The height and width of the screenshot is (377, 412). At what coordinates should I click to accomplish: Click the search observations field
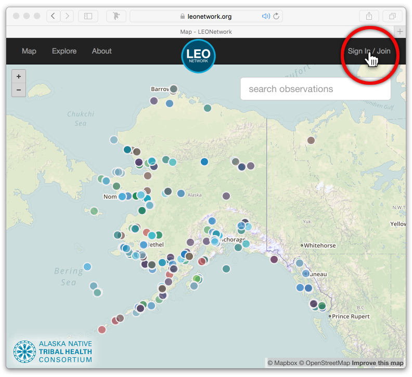315,89
